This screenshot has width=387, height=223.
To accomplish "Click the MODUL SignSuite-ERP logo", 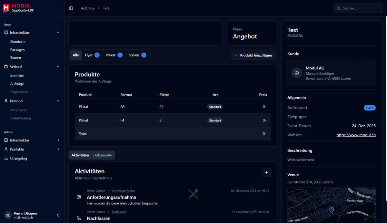I will pos(19,8).
